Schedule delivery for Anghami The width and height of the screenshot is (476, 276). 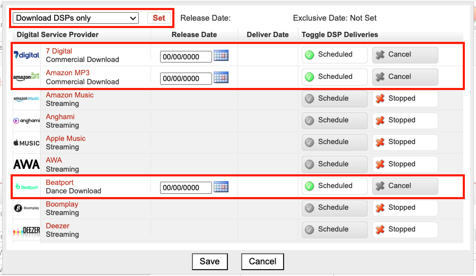click(x=334, y=120)
